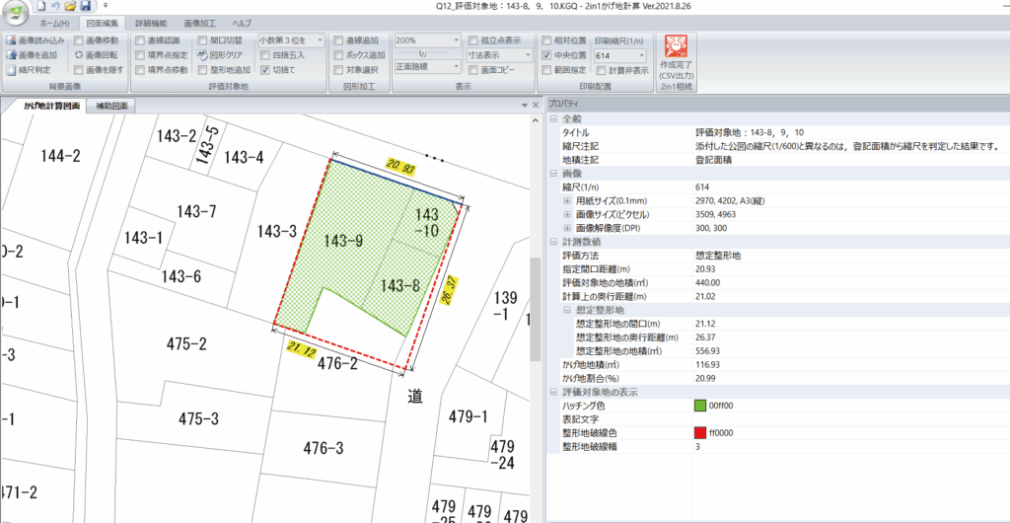The width and height of the screenshot is (1010, 523).
Task: Click the 画像読み込み (load image) icon
Action: (x=10, y=40)
